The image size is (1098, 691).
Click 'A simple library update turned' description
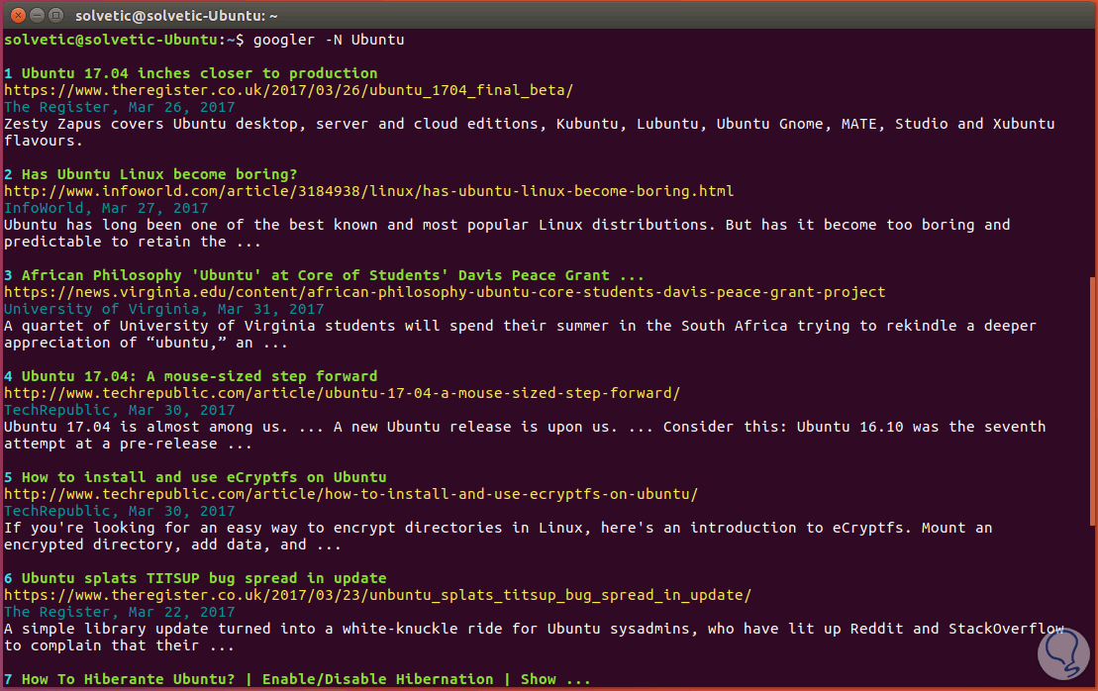tap(534, 637)
